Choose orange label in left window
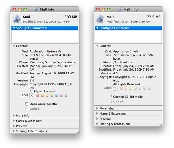174x148 pixels. pos(42,95)
